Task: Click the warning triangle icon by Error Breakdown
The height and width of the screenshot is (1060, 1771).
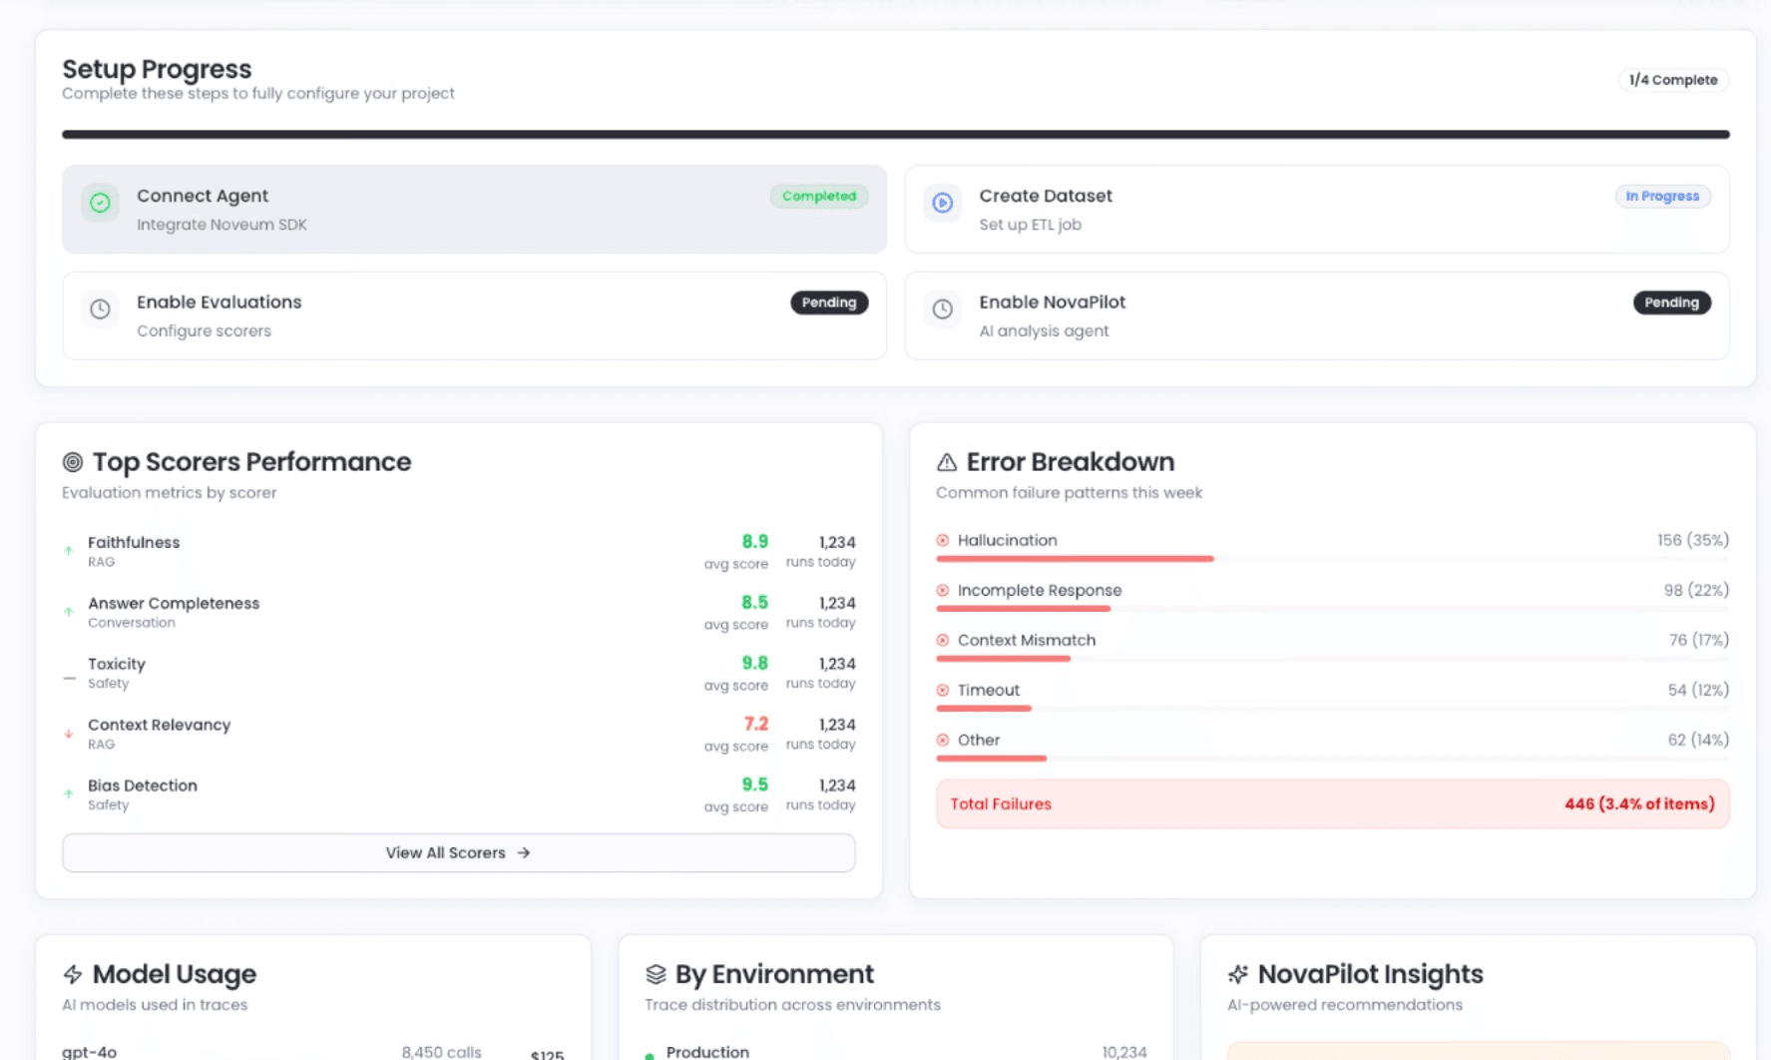Action: tap(946, 462)
